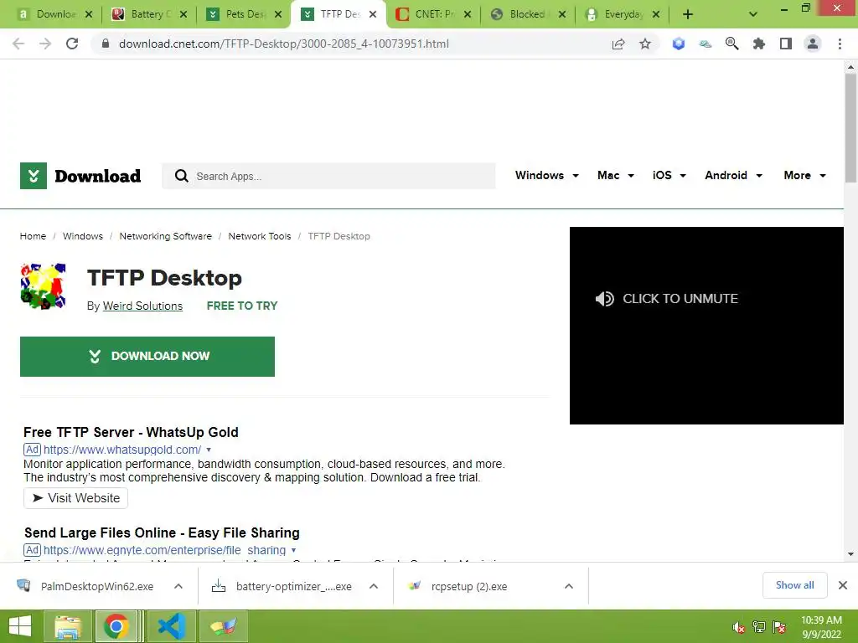
Task: Click the search magnifier in Search Apps
Action: [181, 176]
